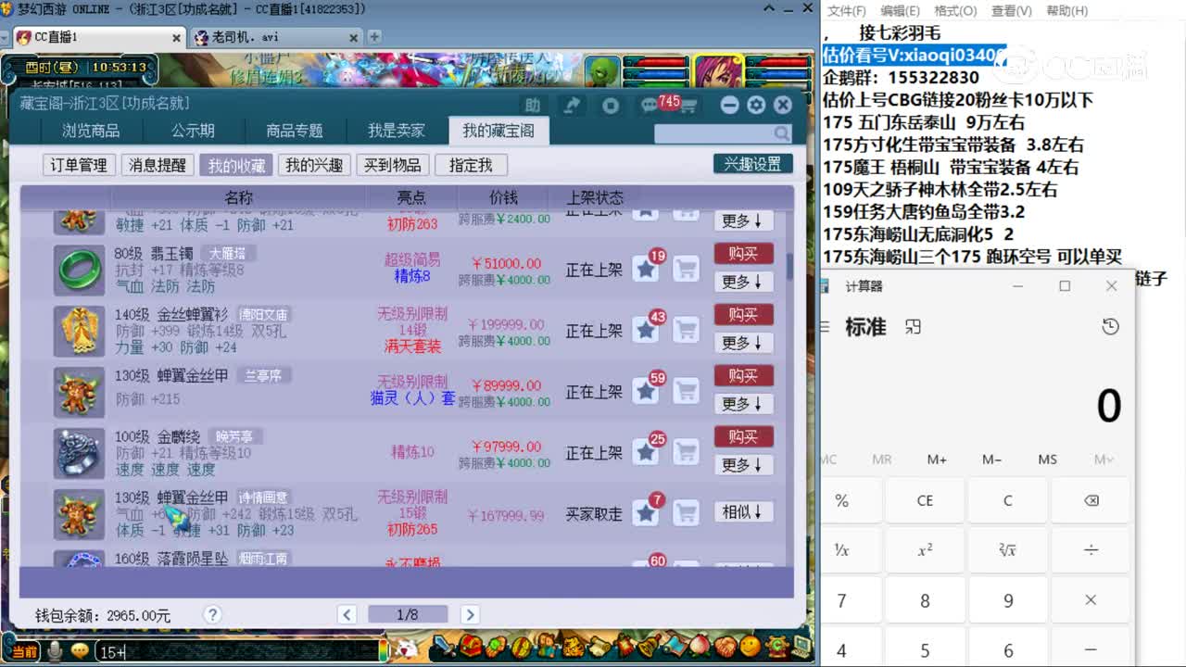This screenshot has height=667, width=1186.
Task: Click the green volume level bar near the chat
Action: [383, 650]
